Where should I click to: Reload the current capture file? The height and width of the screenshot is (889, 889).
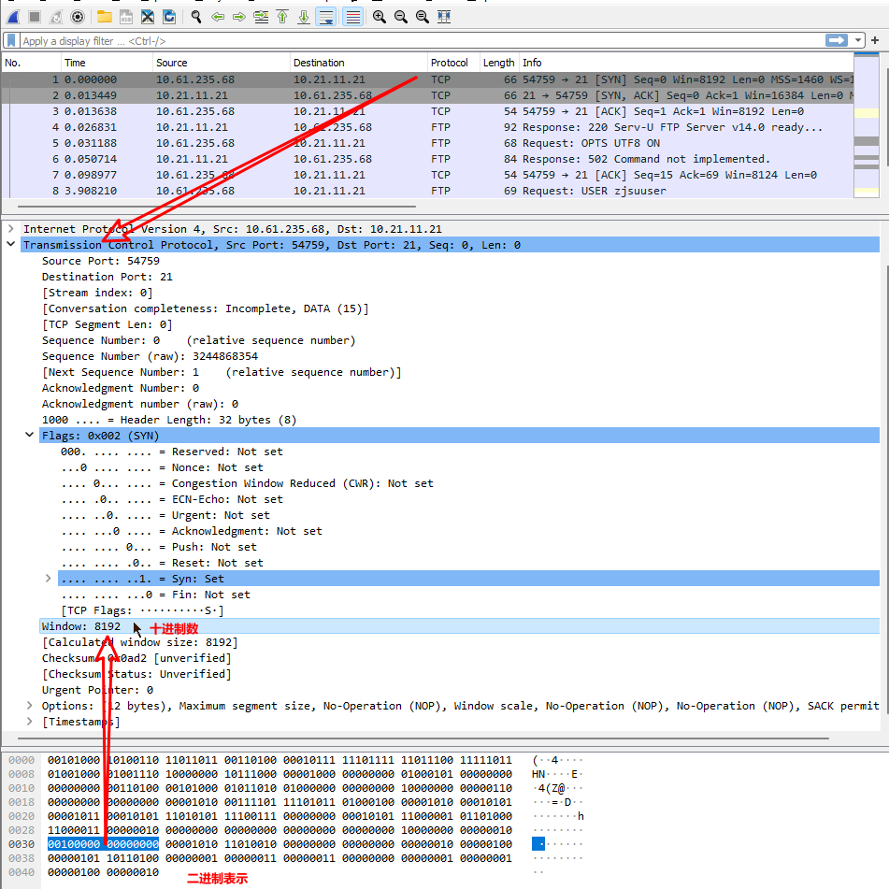169,17
